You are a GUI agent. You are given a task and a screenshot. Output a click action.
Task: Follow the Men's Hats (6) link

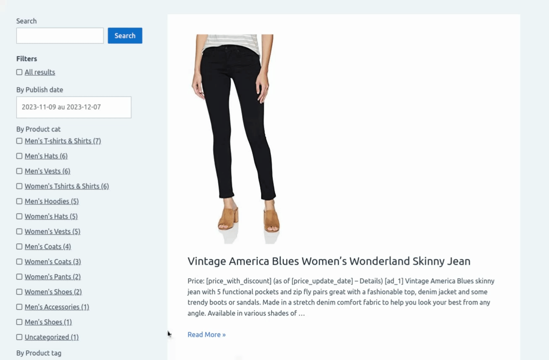click(x=46, y=156)
